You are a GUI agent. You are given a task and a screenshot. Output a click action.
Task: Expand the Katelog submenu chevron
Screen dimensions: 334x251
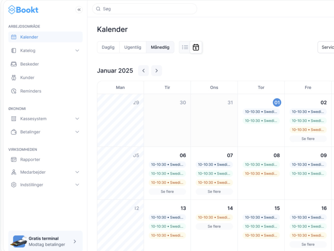click(x=77, y=51)
